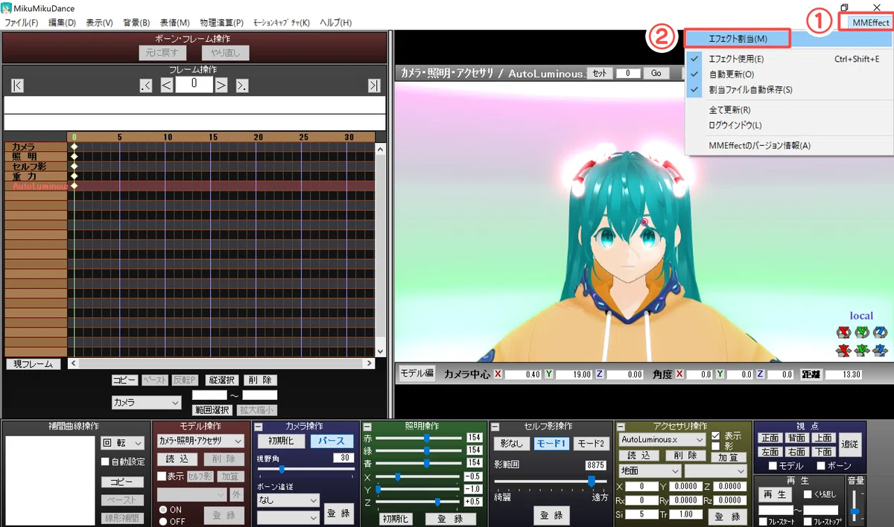This screenshot has height=527, width=894.
Task: Click the blue Z-axis rotate icon in viewport
Action: point(881,332)
